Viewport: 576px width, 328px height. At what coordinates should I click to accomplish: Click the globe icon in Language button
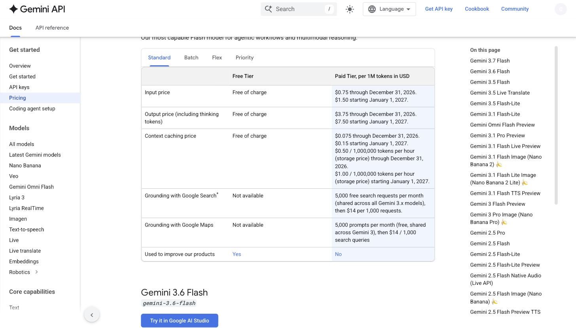372,9
